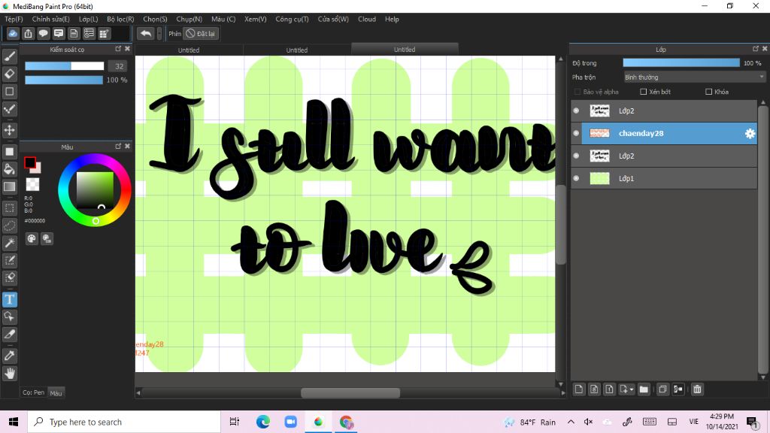Select the Text tool
This screenshot has width=770, height=433.
(10, 299)
